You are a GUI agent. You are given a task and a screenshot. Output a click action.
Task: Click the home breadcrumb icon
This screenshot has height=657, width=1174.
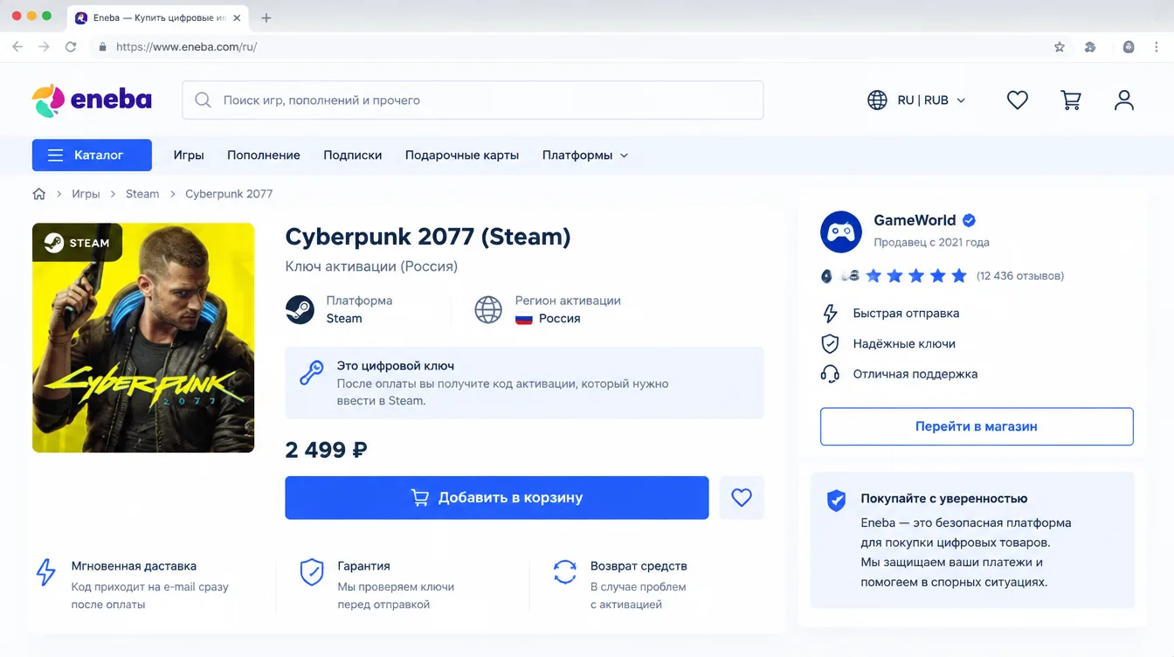39,194
